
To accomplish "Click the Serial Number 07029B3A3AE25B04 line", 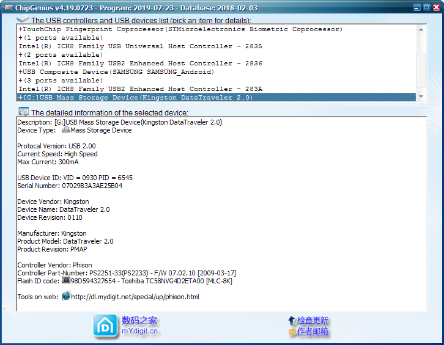I will click(70, 186).
